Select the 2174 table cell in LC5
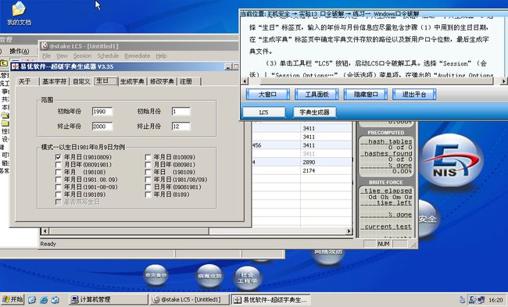508x307 pixels. coord(326,170)
